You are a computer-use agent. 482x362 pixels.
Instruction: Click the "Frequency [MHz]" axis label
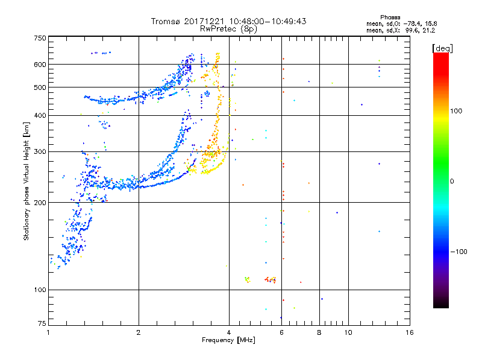point(228,340)
